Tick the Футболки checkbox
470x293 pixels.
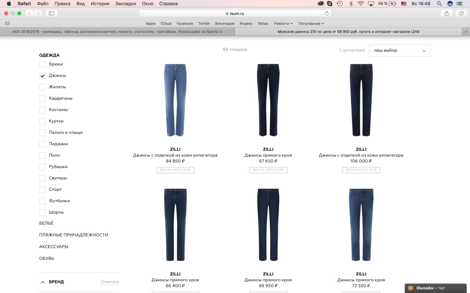click(43, 201)
